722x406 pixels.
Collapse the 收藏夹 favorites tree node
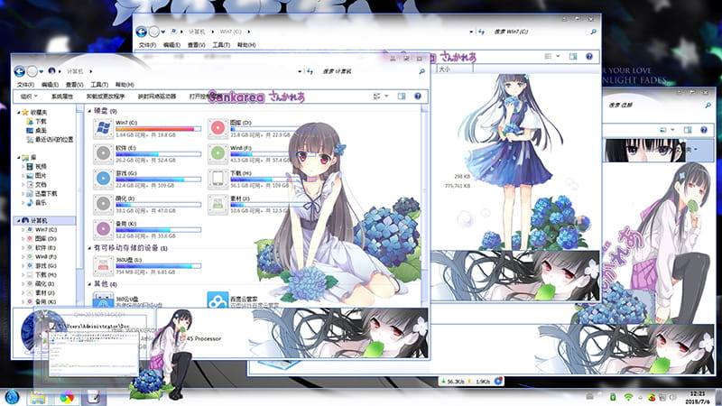coord(19,112)
